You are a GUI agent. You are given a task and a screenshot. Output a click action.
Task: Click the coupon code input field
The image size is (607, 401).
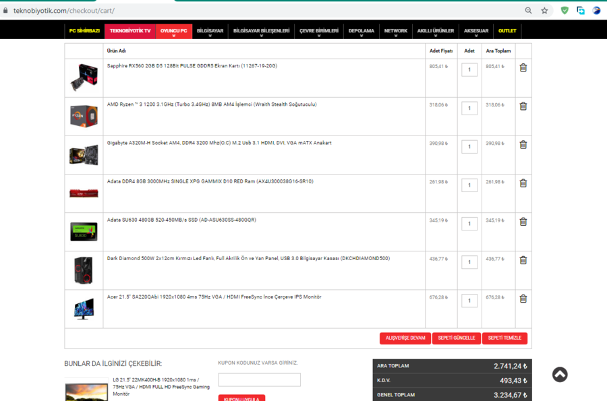click(260, 379)
